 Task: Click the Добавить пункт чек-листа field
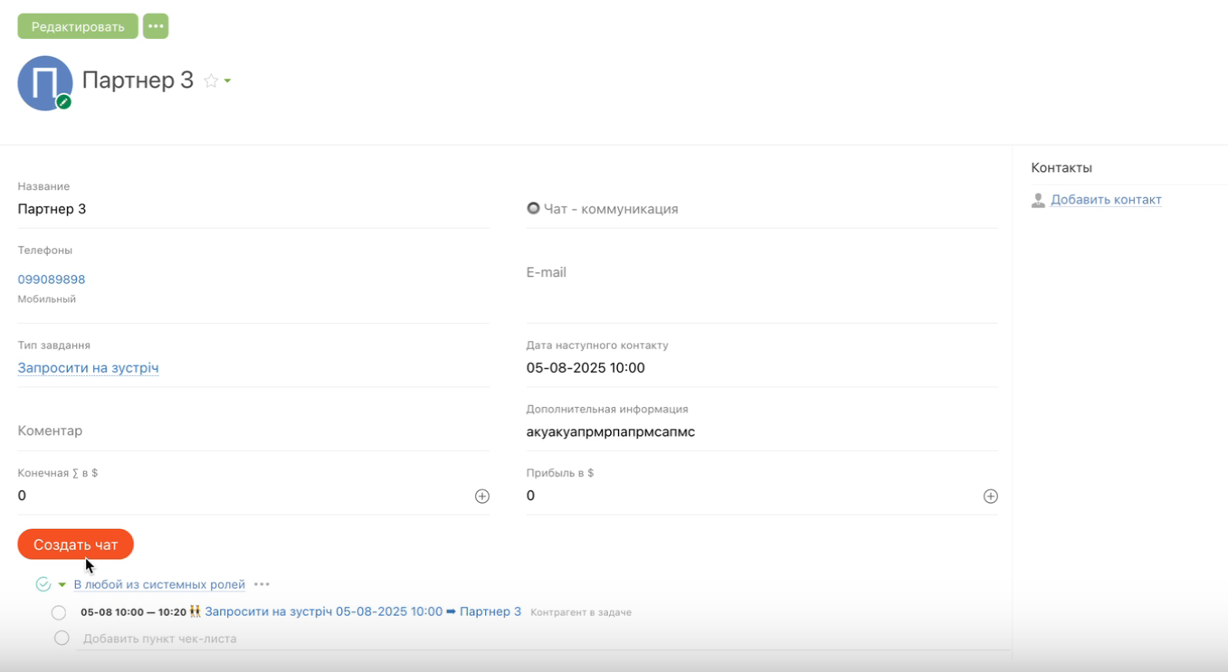pos(160,639)
